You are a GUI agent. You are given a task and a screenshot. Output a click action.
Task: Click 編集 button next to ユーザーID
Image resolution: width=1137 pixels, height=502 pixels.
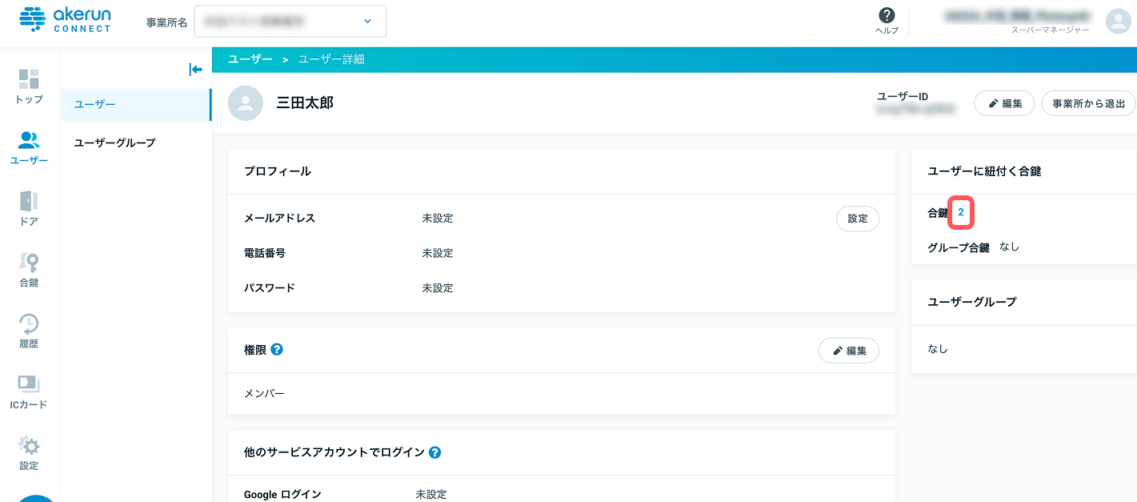[1004, 103]
